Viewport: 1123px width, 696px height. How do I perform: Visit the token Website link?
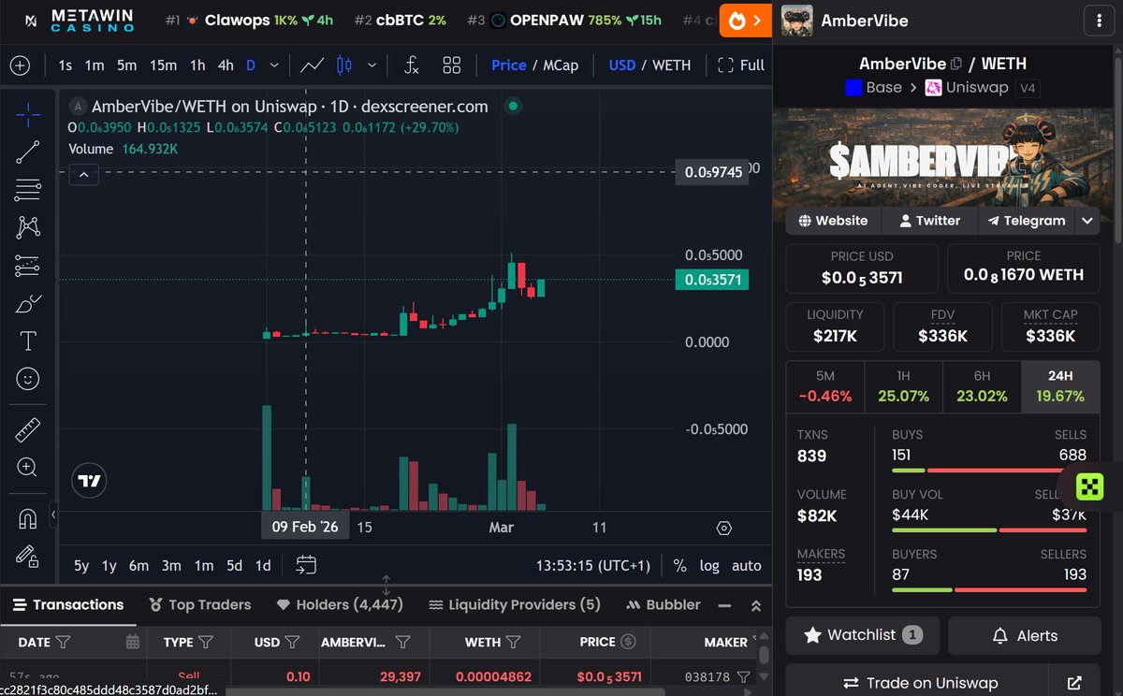click(x=833, y=221)
